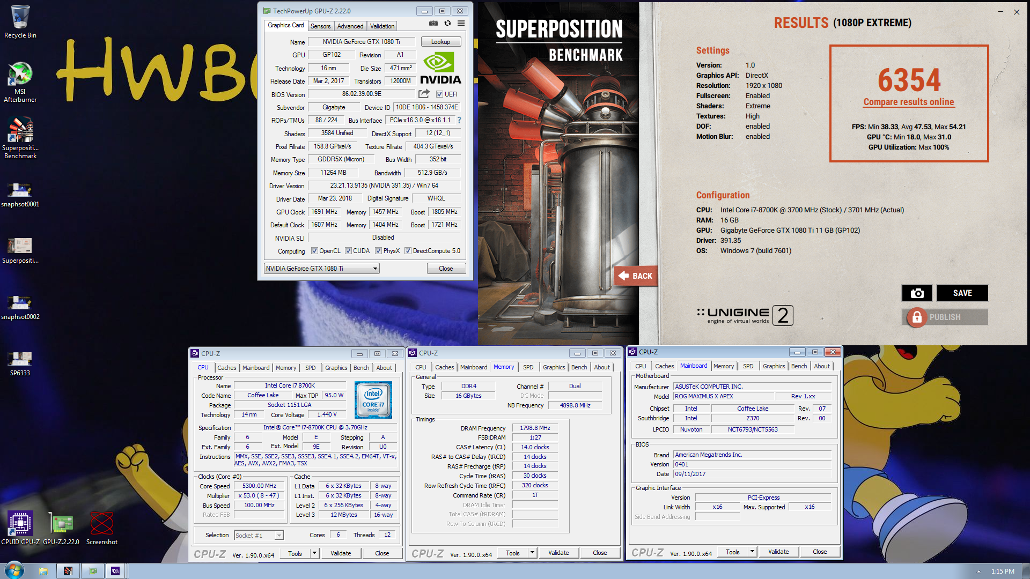Viewport: 1030px width, 579px height.
Task: Expand Tools dropdown arrow in the Mainboard tab window
Action: tap(753, 552)
